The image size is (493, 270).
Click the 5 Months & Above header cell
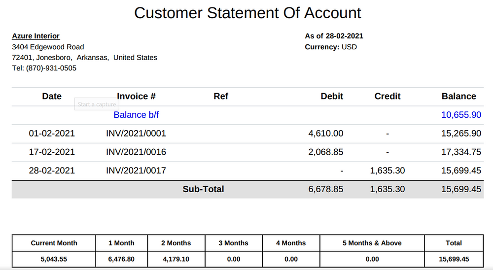[372, 243]
